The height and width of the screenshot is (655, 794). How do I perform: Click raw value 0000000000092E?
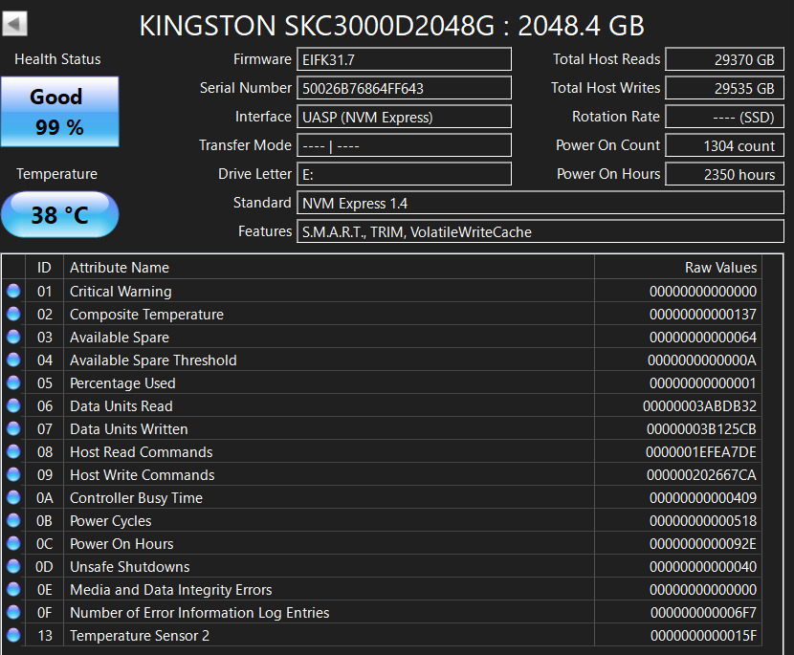coord(703,544)
